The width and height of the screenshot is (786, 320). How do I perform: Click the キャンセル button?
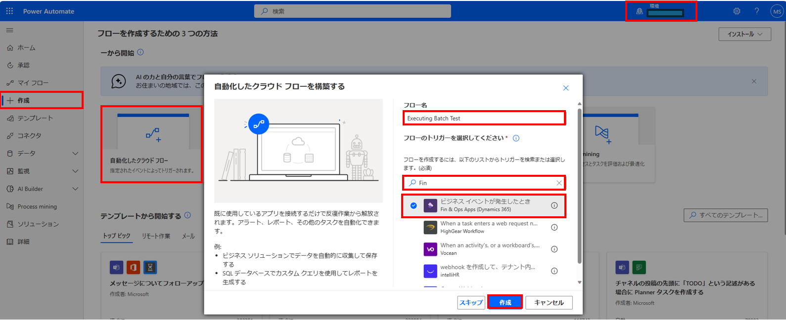[549, 302]
